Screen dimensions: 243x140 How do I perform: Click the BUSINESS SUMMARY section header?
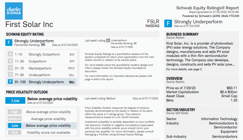click(182, 34)
